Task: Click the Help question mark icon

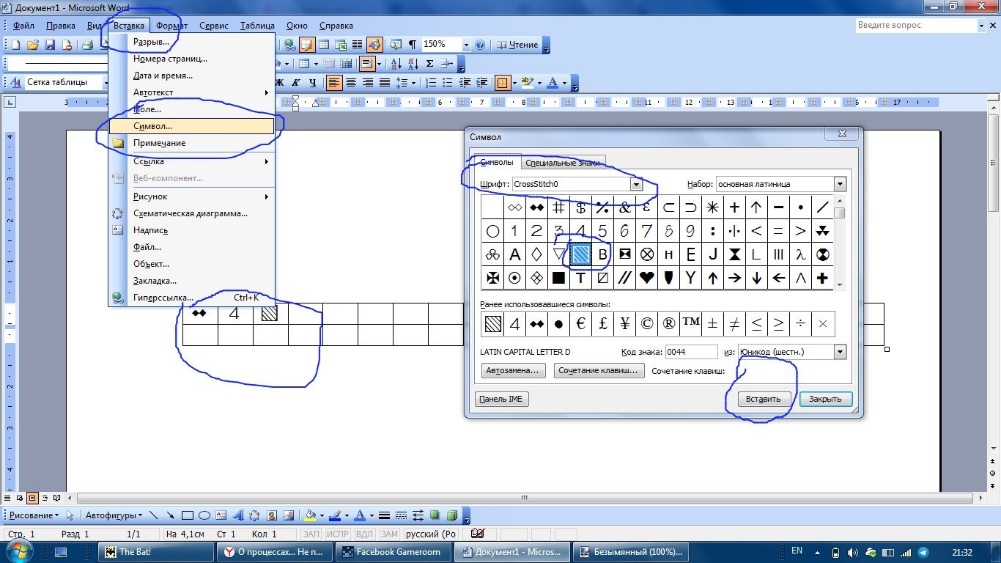Action: click(x=481, y=45)
